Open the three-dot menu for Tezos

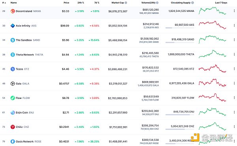(x=234, y=69)
